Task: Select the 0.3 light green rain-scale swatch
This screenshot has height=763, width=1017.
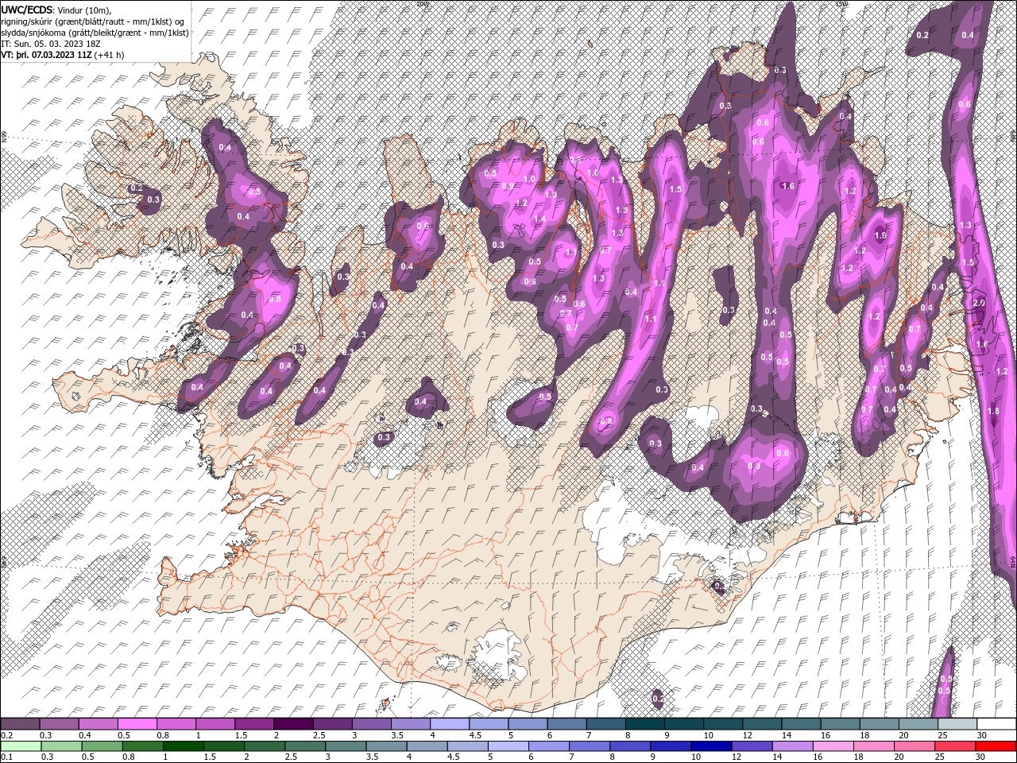Action: pyautogui.click(x=61, y=746)
